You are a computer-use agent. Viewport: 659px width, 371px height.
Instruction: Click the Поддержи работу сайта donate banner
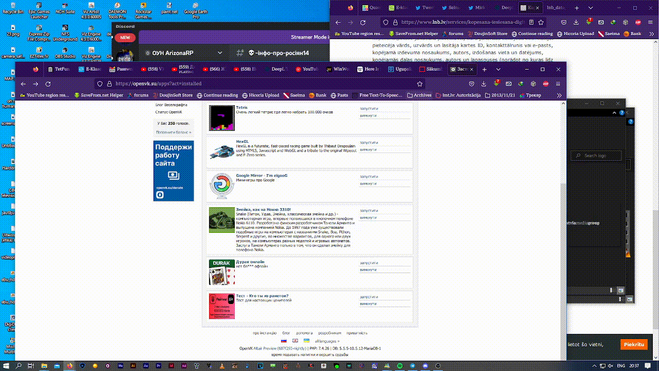(174, 171)
